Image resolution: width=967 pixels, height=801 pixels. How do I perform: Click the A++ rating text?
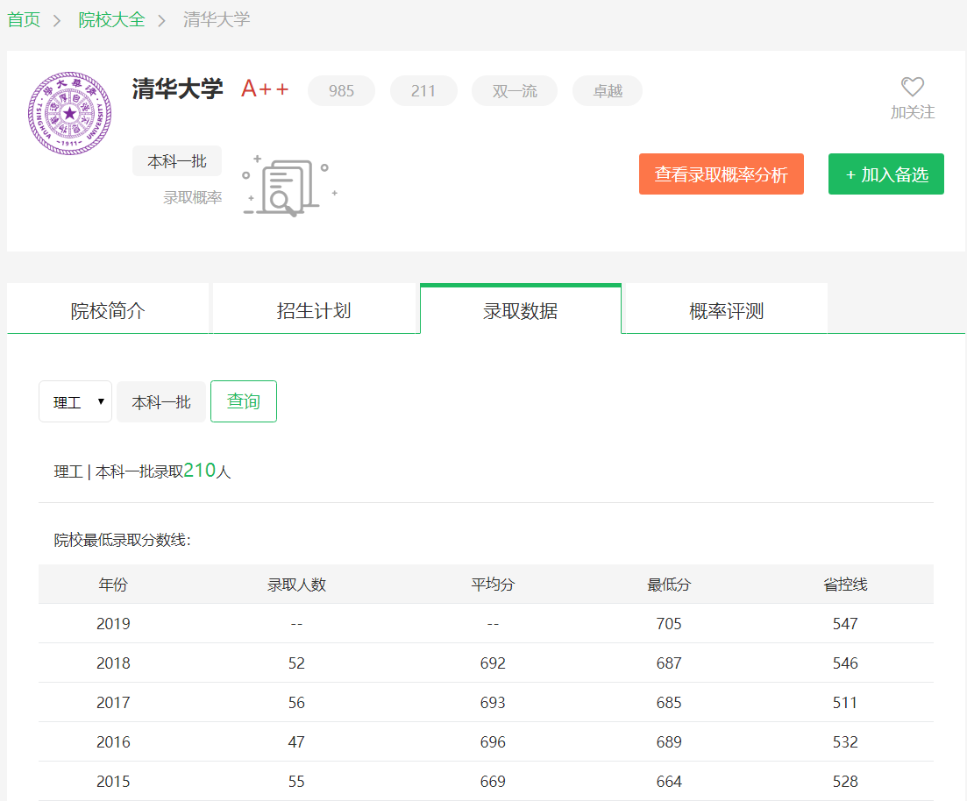[265, 89]
